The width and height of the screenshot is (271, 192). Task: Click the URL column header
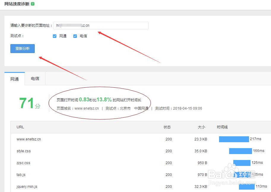pos(20,127)
